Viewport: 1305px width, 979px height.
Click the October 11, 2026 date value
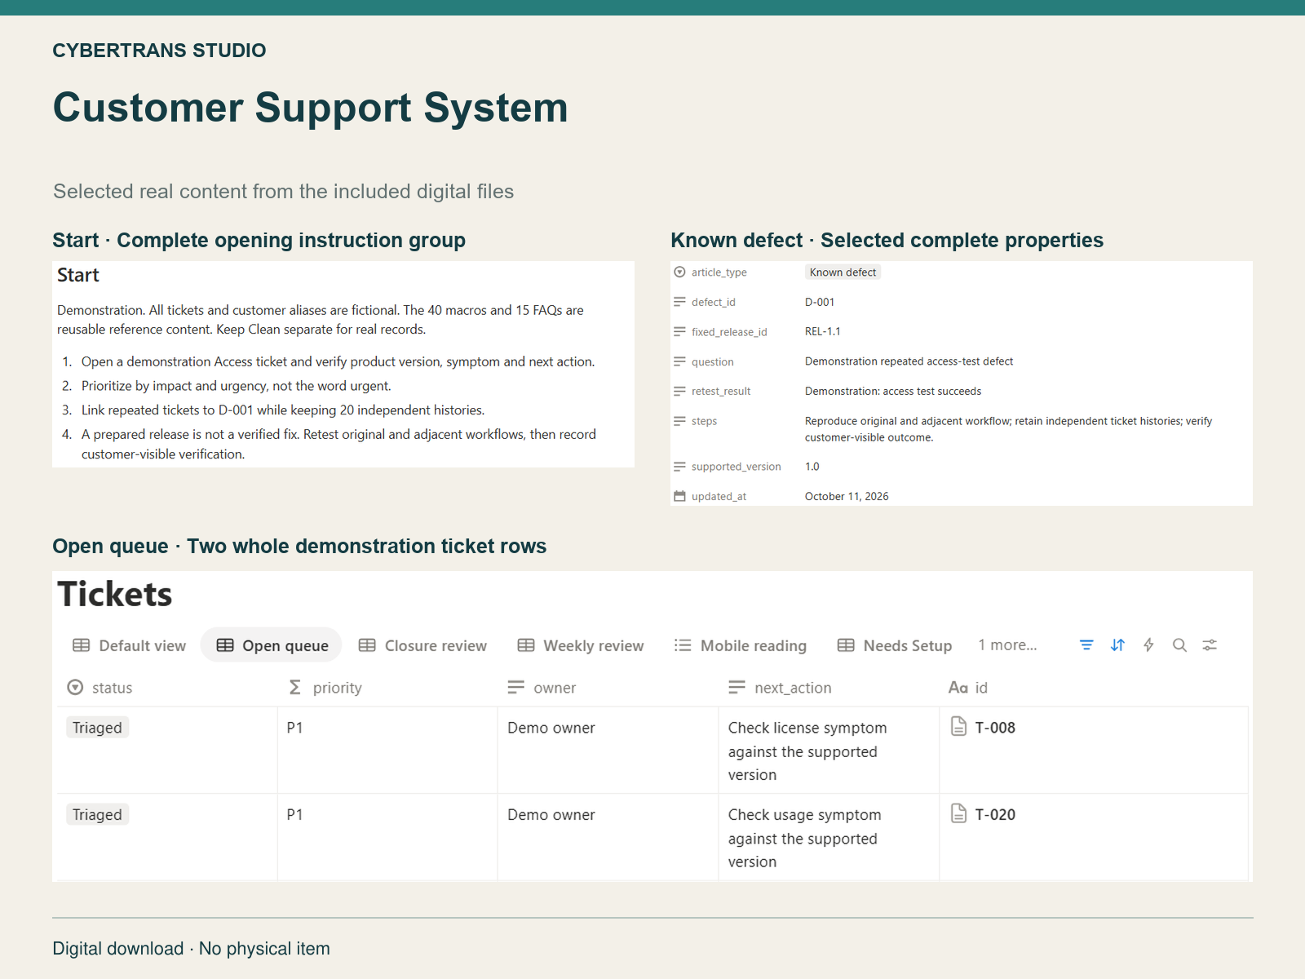847,496
